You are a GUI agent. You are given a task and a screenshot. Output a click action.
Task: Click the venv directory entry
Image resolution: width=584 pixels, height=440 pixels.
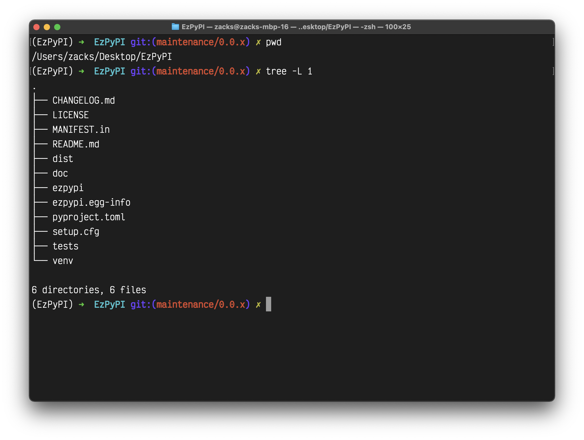point(62,261)
